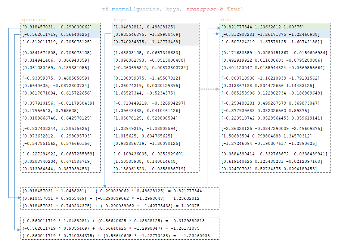Click keys row [1.65527344, -0.5234375]
Screen dimensions: 338x242
pyautogui.click(x=144, y=93)
